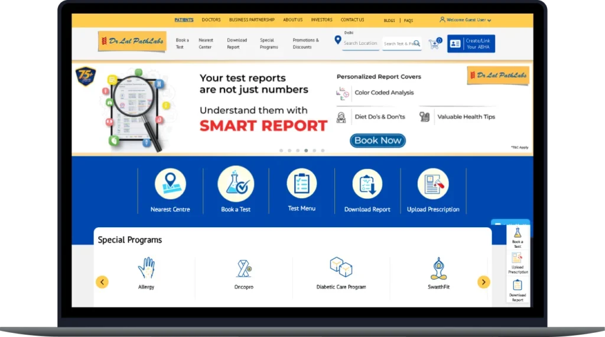This screenshot has height=337, width=605.
Task: Click the Nearest Centre map pin icon
Action: pyautogui.click(x=170, y=184)
